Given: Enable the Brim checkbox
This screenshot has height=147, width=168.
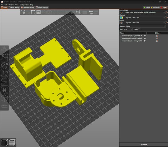Looking at the screenshot, I should pyautogui.click(x=139, y=29).
